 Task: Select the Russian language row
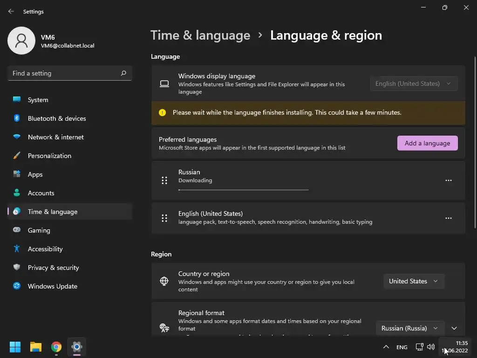pyautogui.click(x=308, y=180)
